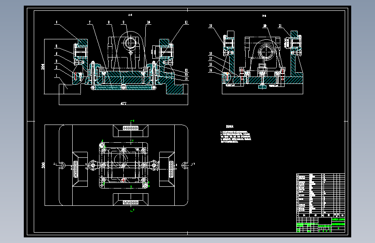Screen dimensions: 375x243
Task: Click part number label 18
Action: (211, 54)
